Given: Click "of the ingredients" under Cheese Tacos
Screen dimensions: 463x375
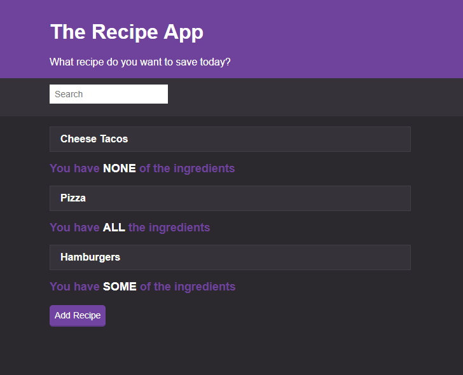Looking at the screenshot, I should 187,169.
